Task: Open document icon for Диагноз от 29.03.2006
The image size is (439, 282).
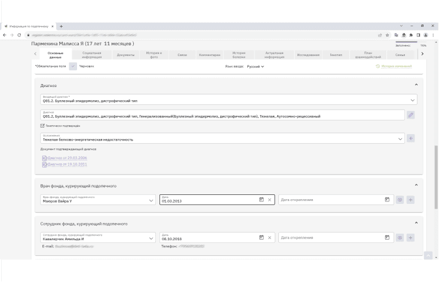Action: click(44, 158)
